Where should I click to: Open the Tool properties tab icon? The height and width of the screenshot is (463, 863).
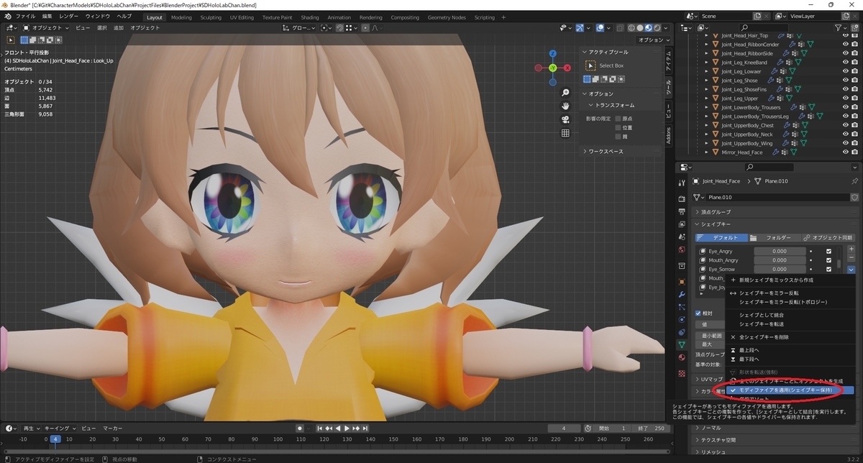[682, 182]
